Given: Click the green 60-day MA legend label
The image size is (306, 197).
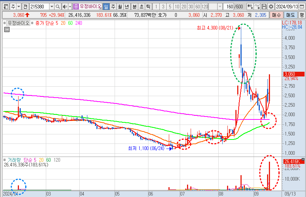Looking at the screenshot, I should tap(70, 23).
